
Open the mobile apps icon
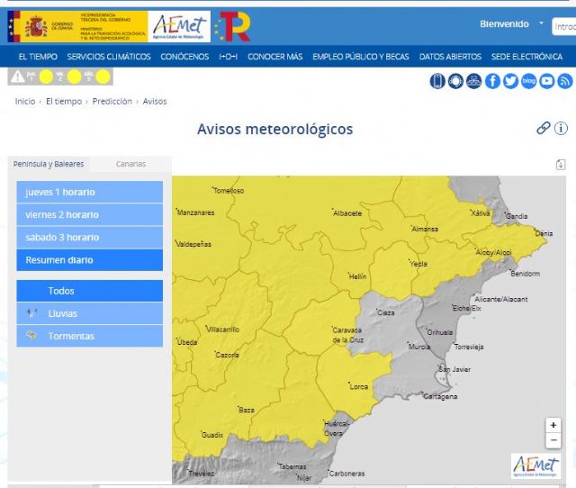(437, 81)
